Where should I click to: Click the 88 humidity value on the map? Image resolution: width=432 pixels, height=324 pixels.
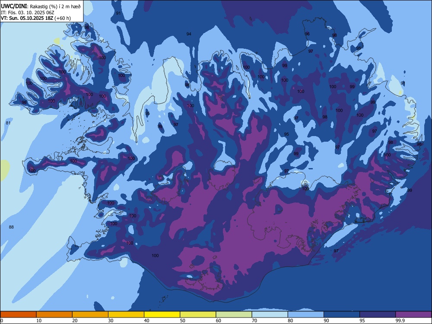coord(11,227)
